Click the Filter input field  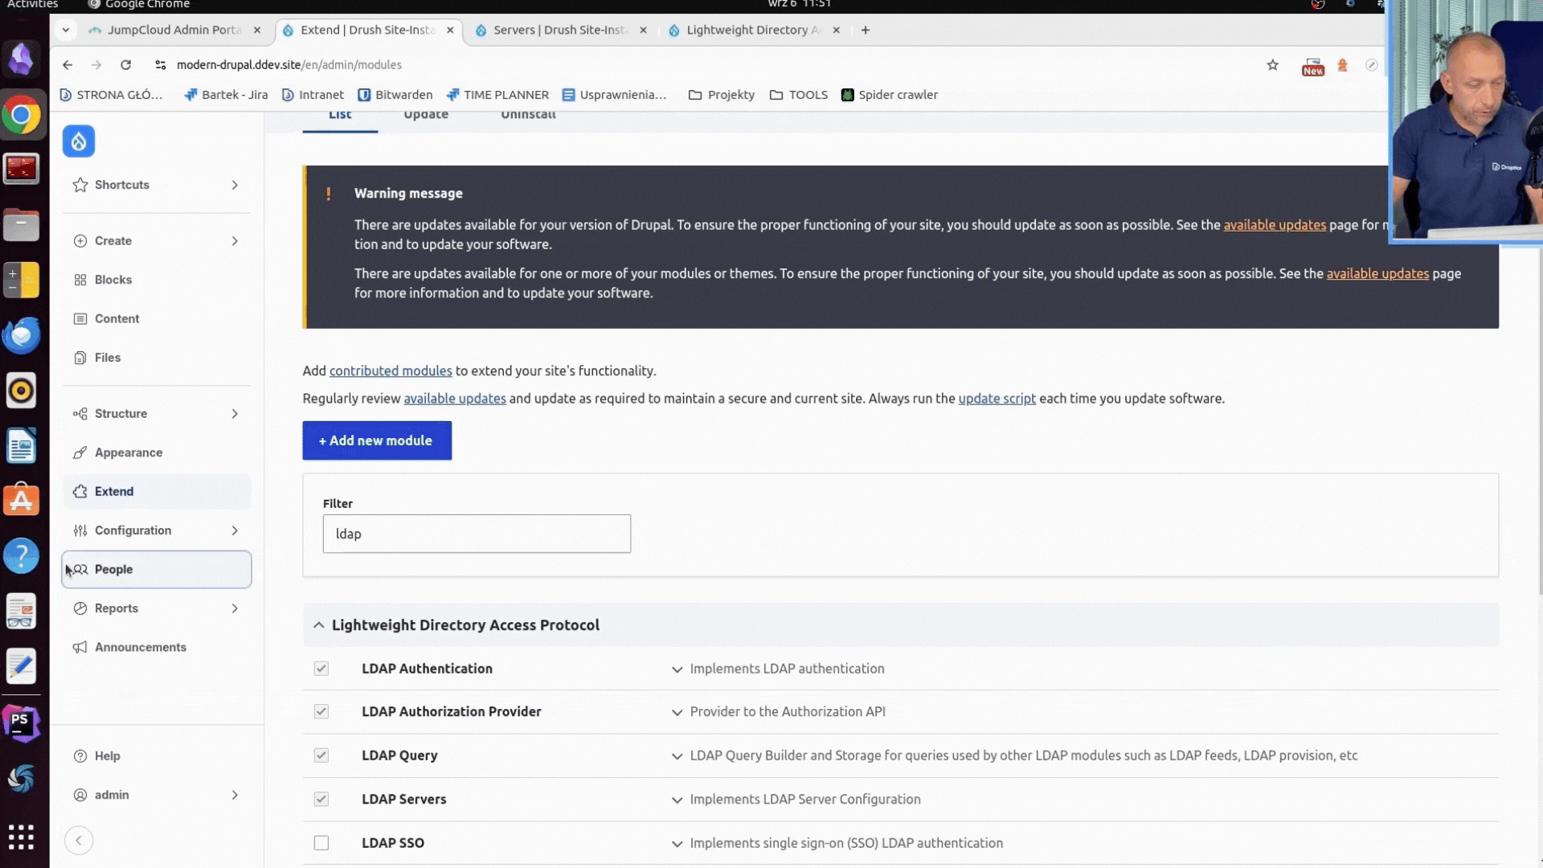click(477, 533)
